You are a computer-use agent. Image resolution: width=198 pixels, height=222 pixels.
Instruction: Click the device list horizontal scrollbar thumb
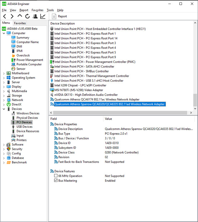coord(120,113)
